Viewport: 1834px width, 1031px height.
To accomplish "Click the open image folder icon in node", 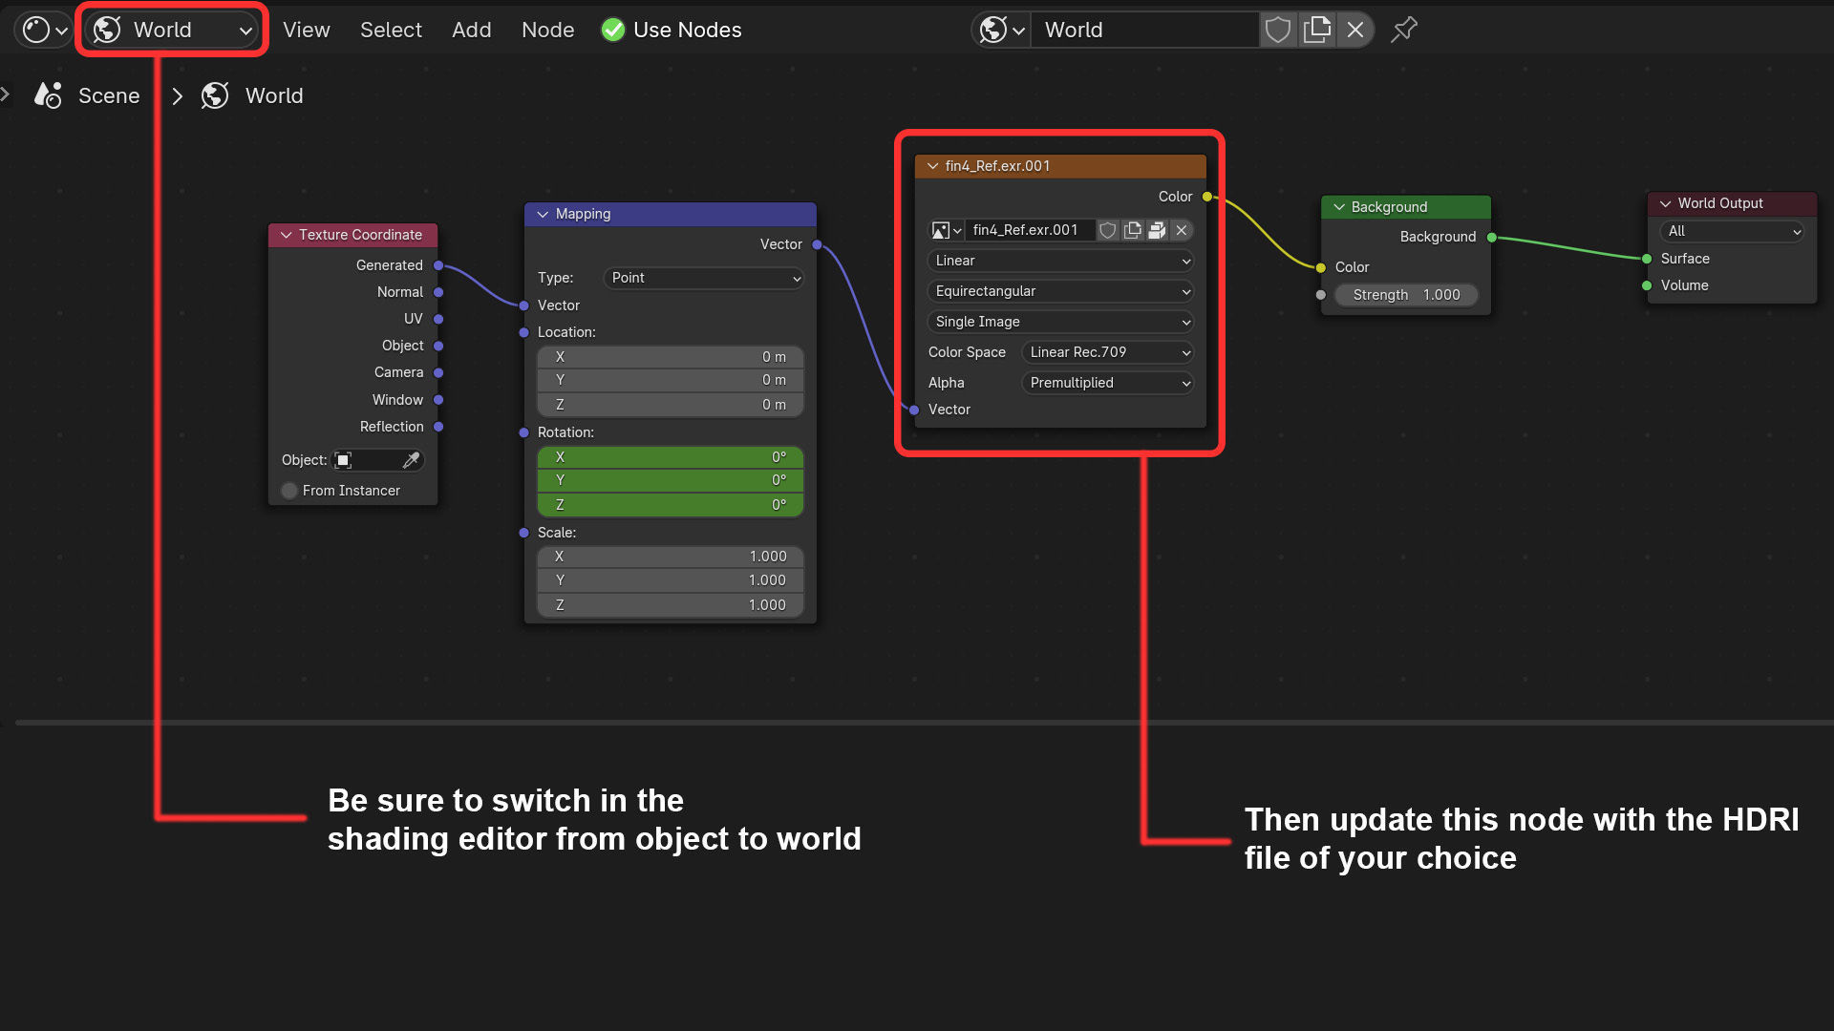I will pyautogui.click(x=1157, y=230).
